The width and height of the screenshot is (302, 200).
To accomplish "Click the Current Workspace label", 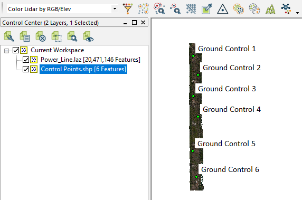I will click(58, 50).
